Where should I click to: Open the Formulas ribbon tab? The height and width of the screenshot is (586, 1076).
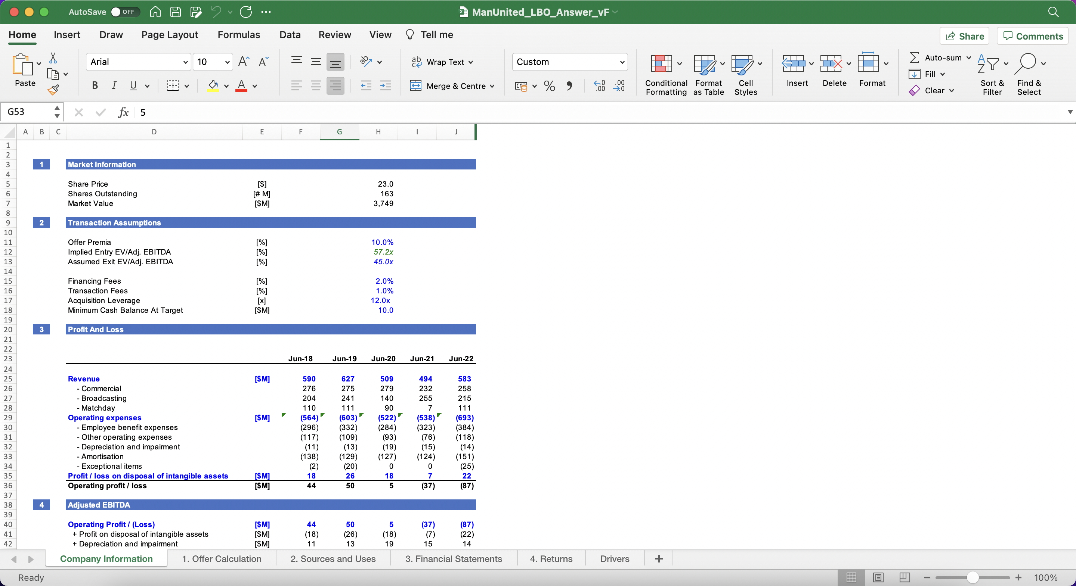coord(238,35)
